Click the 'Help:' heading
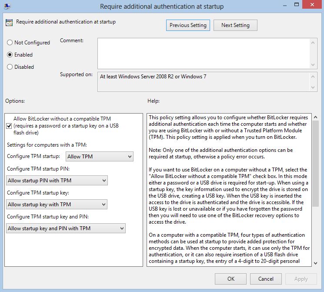The width and height of the screenshot is (324, 292). tap(154, 101)
